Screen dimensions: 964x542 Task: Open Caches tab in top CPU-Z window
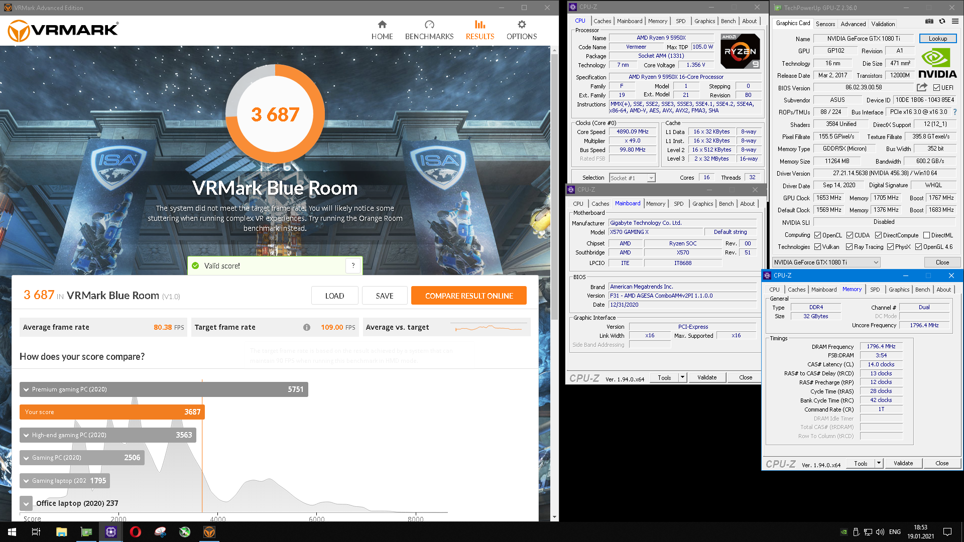[602, 21]
